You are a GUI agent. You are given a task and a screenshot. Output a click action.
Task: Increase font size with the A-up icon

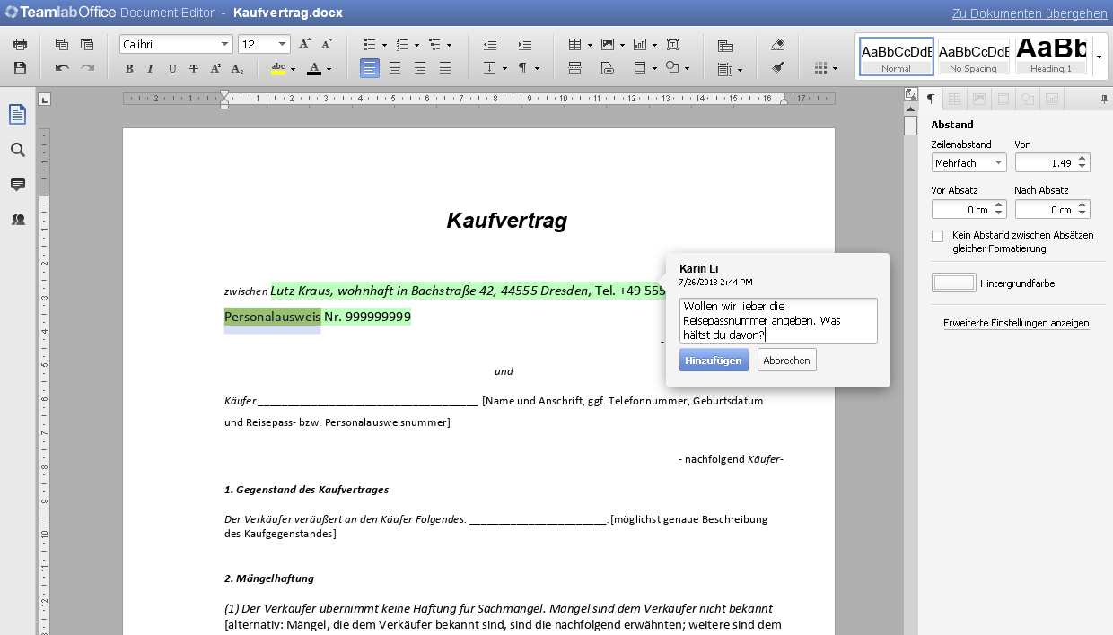pyautogui.click(x=305, y=44)
